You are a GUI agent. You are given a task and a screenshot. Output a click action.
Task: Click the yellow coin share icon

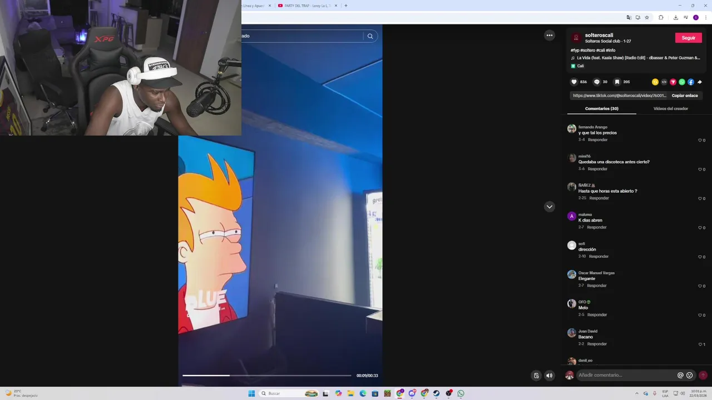(655, 82)
